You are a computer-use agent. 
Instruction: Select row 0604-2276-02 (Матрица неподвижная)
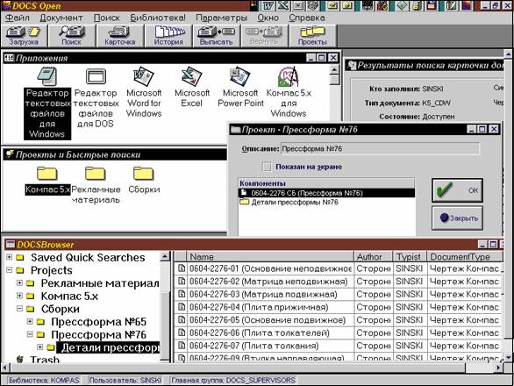coord(338,282)
